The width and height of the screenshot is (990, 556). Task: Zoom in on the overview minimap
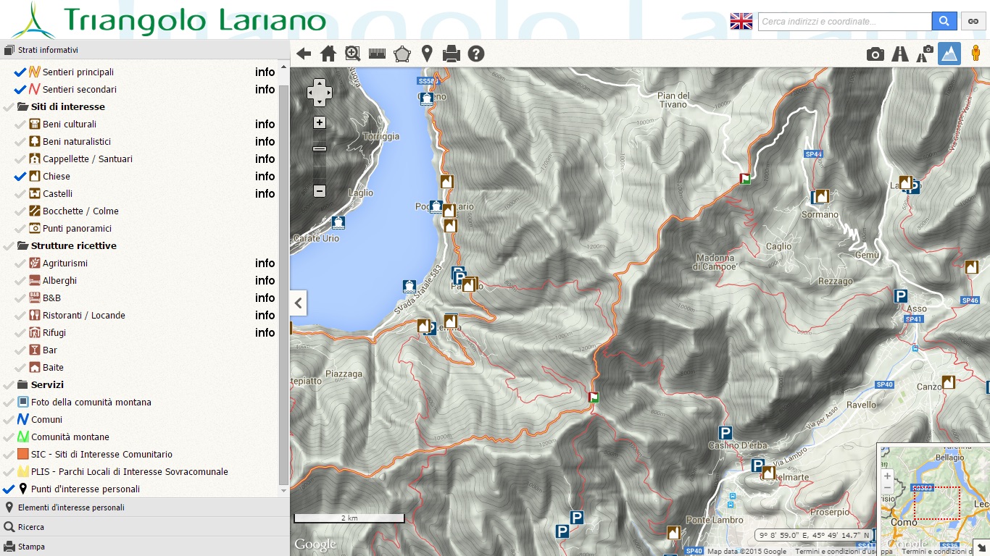(x=887, y=476)
